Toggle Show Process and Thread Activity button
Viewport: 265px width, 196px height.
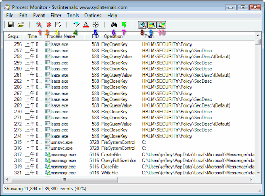tap(161, 25)
